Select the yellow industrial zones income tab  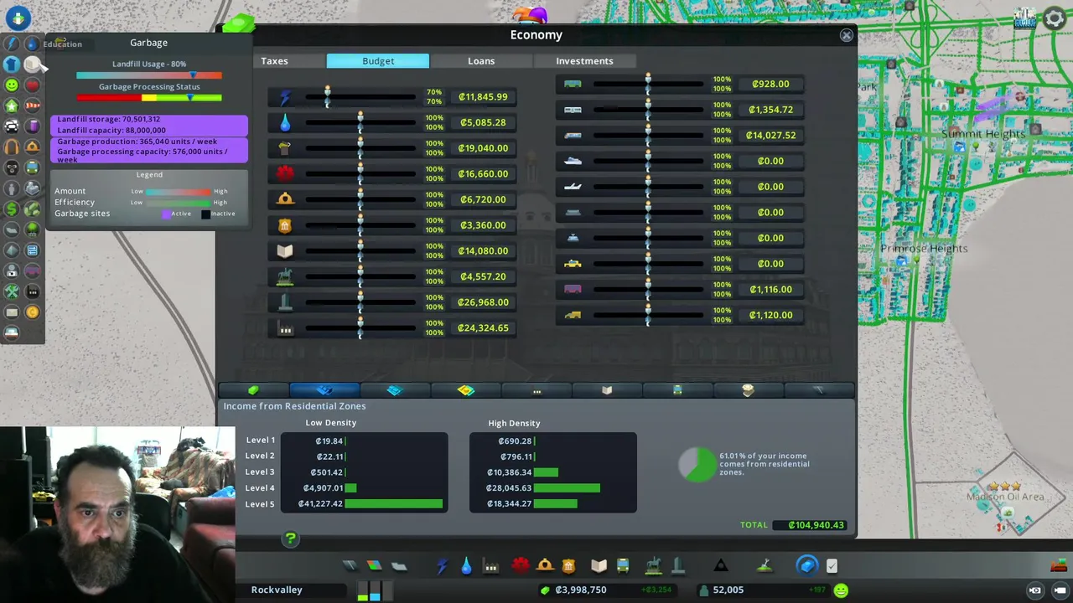[466, 390]
